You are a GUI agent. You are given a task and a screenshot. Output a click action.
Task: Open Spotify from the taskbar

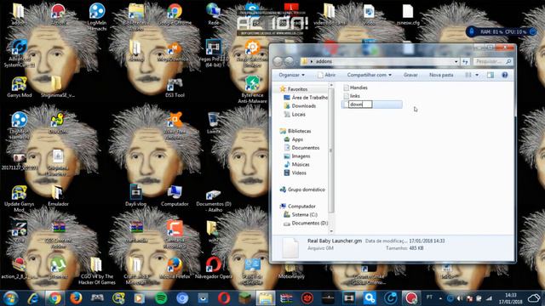tap(161, 298)
